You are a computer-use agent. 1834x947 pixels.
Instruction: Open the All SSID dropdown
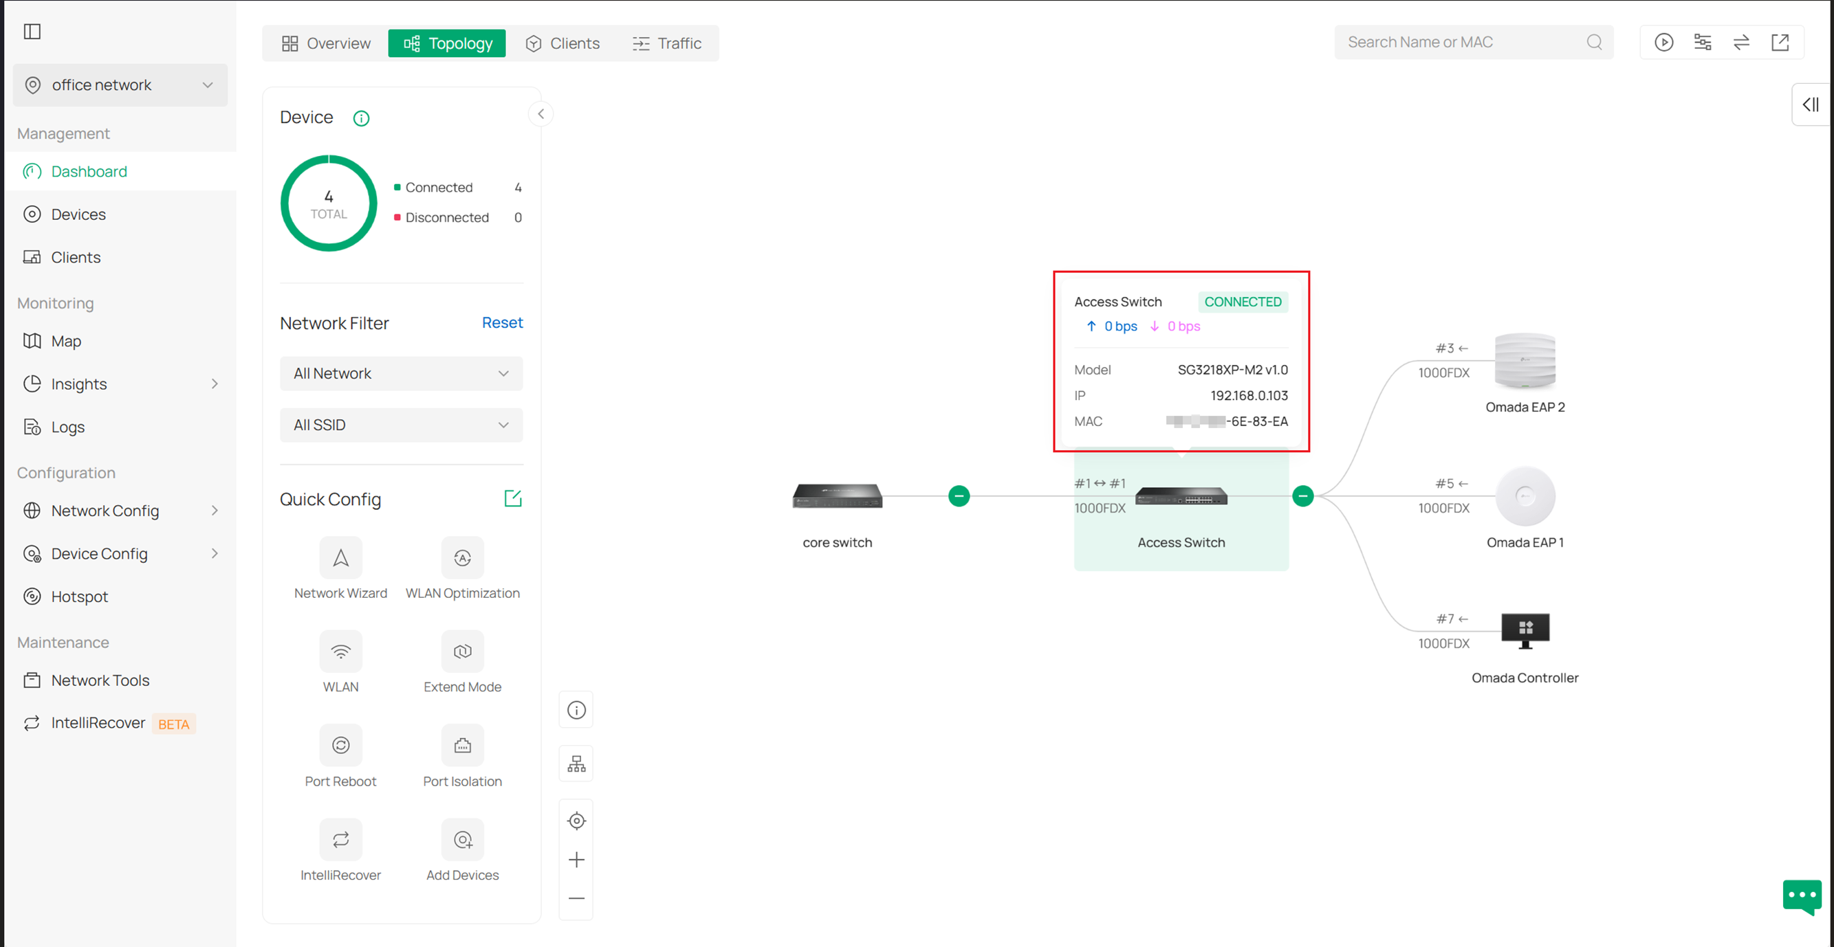pyautogui.click(x=401, y=425)
